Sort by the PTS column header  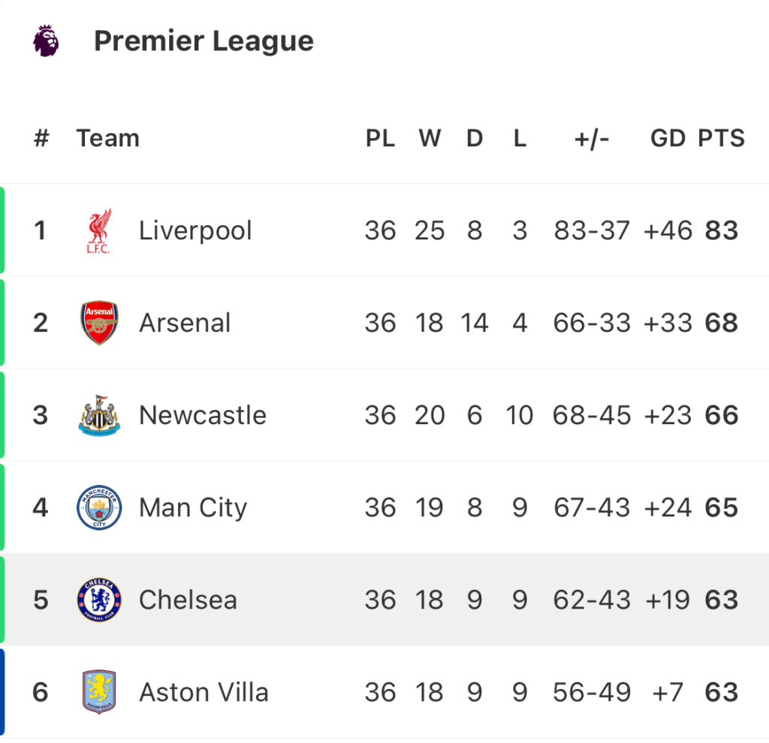point(722,138)
